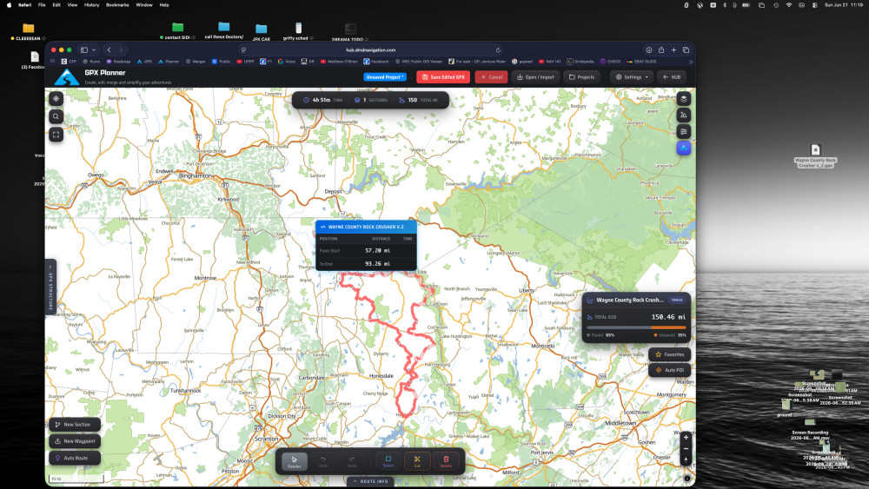Show Safari tab overview
This screenshot has width=869, height=489.
click(686, 50)
